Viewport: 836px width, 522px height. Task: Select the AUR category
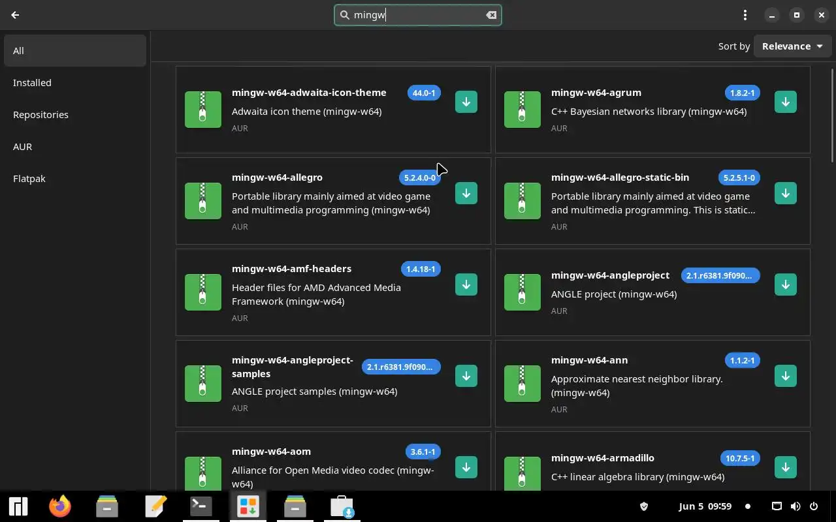[x=75, y=147]
